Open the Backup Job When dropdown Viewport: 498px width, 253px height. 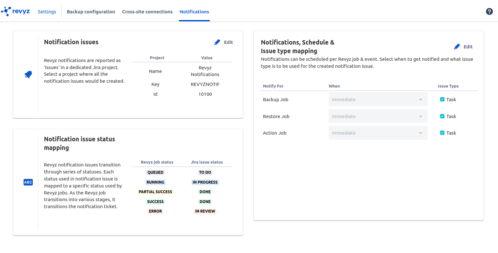378,100
